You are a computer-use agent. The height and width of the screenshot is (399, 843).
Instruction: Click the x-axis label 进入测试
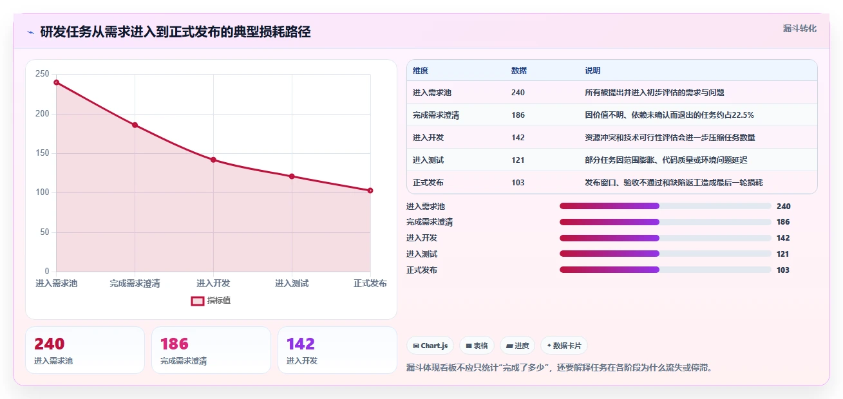[292, 283]
